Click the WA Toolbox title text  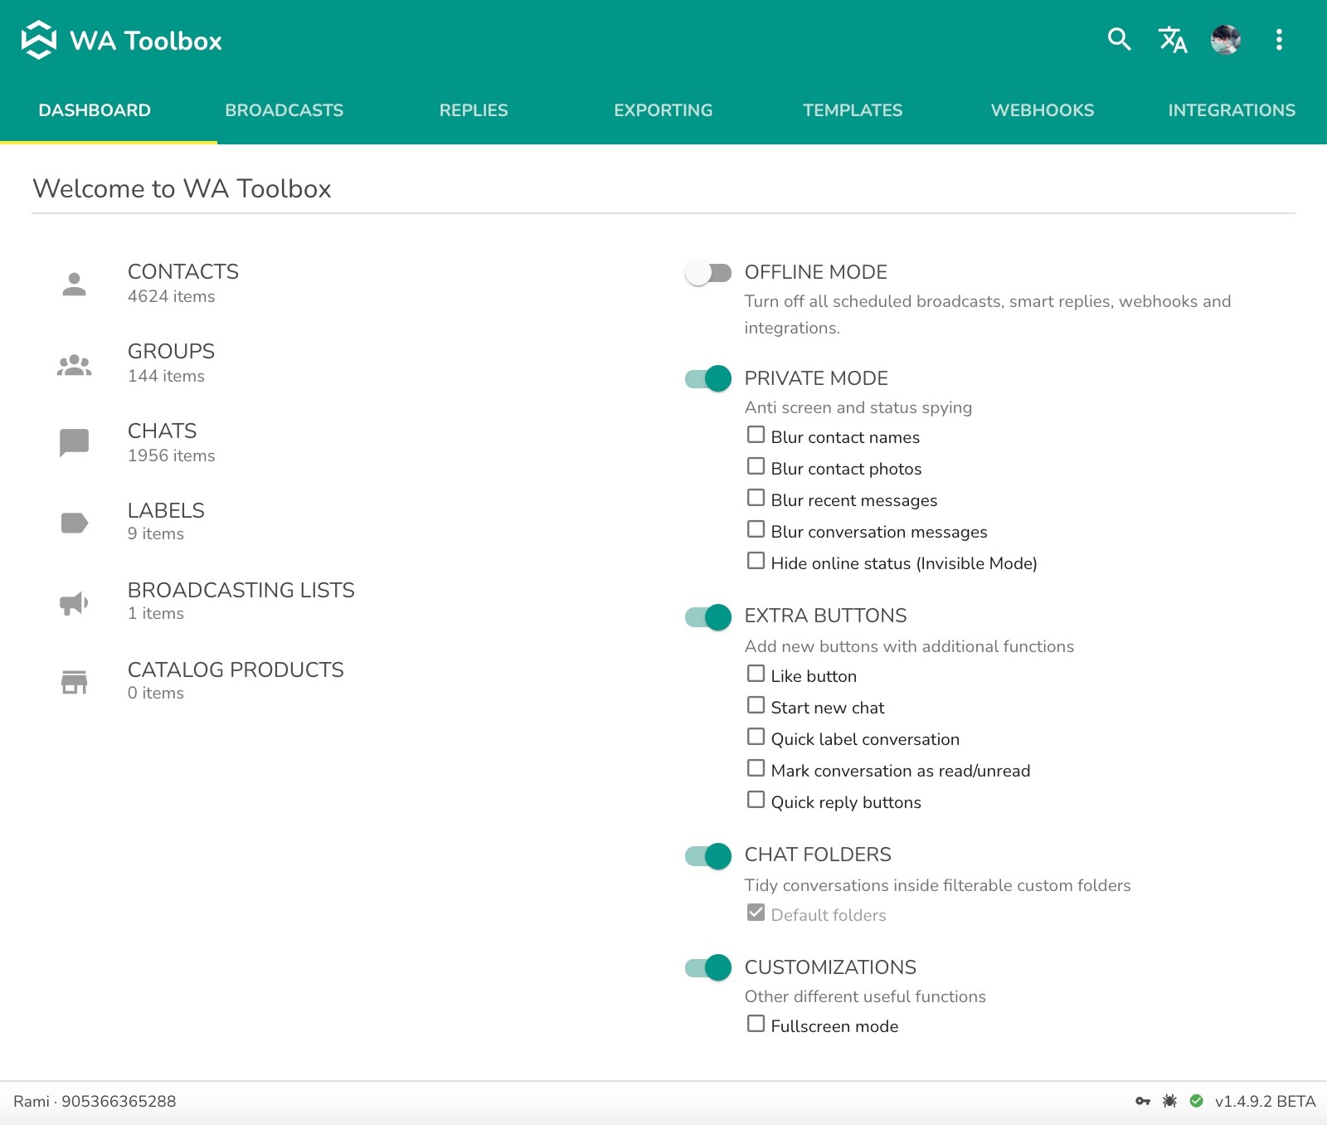(x=146, y=41)
